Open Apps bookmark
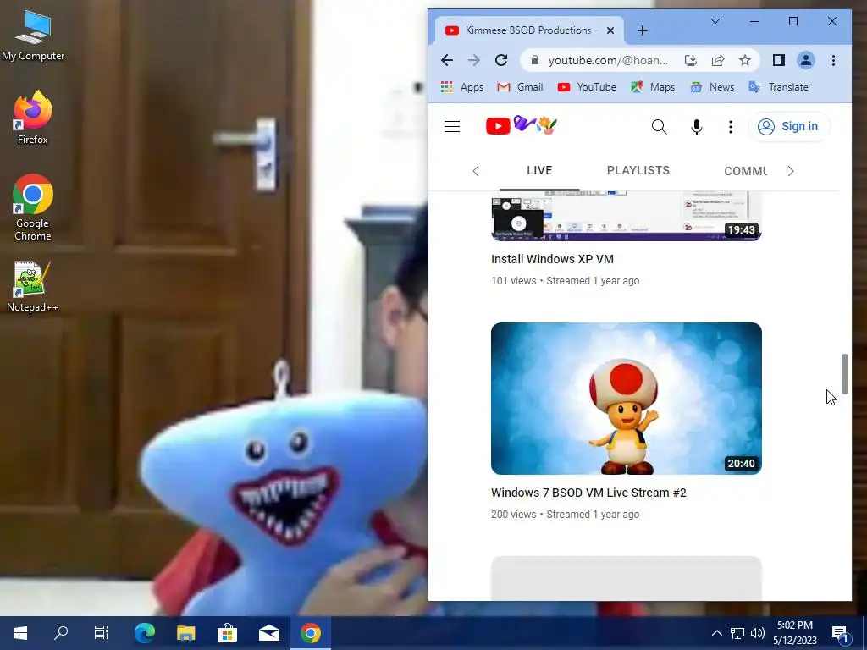The height and width of the screenshot is (650, 867). (x=462, y=87)
